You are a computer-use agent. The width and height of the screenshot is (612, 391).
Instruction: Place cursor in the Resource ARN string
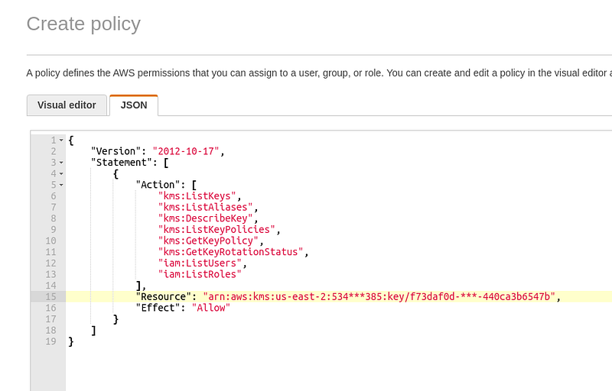[379, 297]
